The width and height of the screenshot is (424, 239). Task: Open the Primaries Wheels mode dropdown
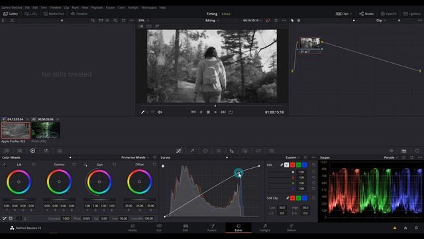pos(135,157)
